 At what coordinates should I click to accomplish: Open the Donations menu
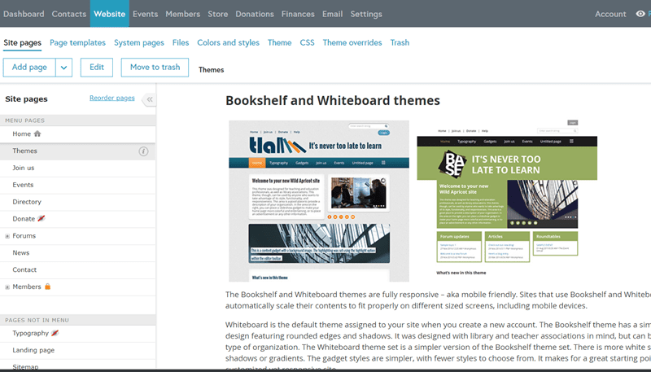(255, 14)
